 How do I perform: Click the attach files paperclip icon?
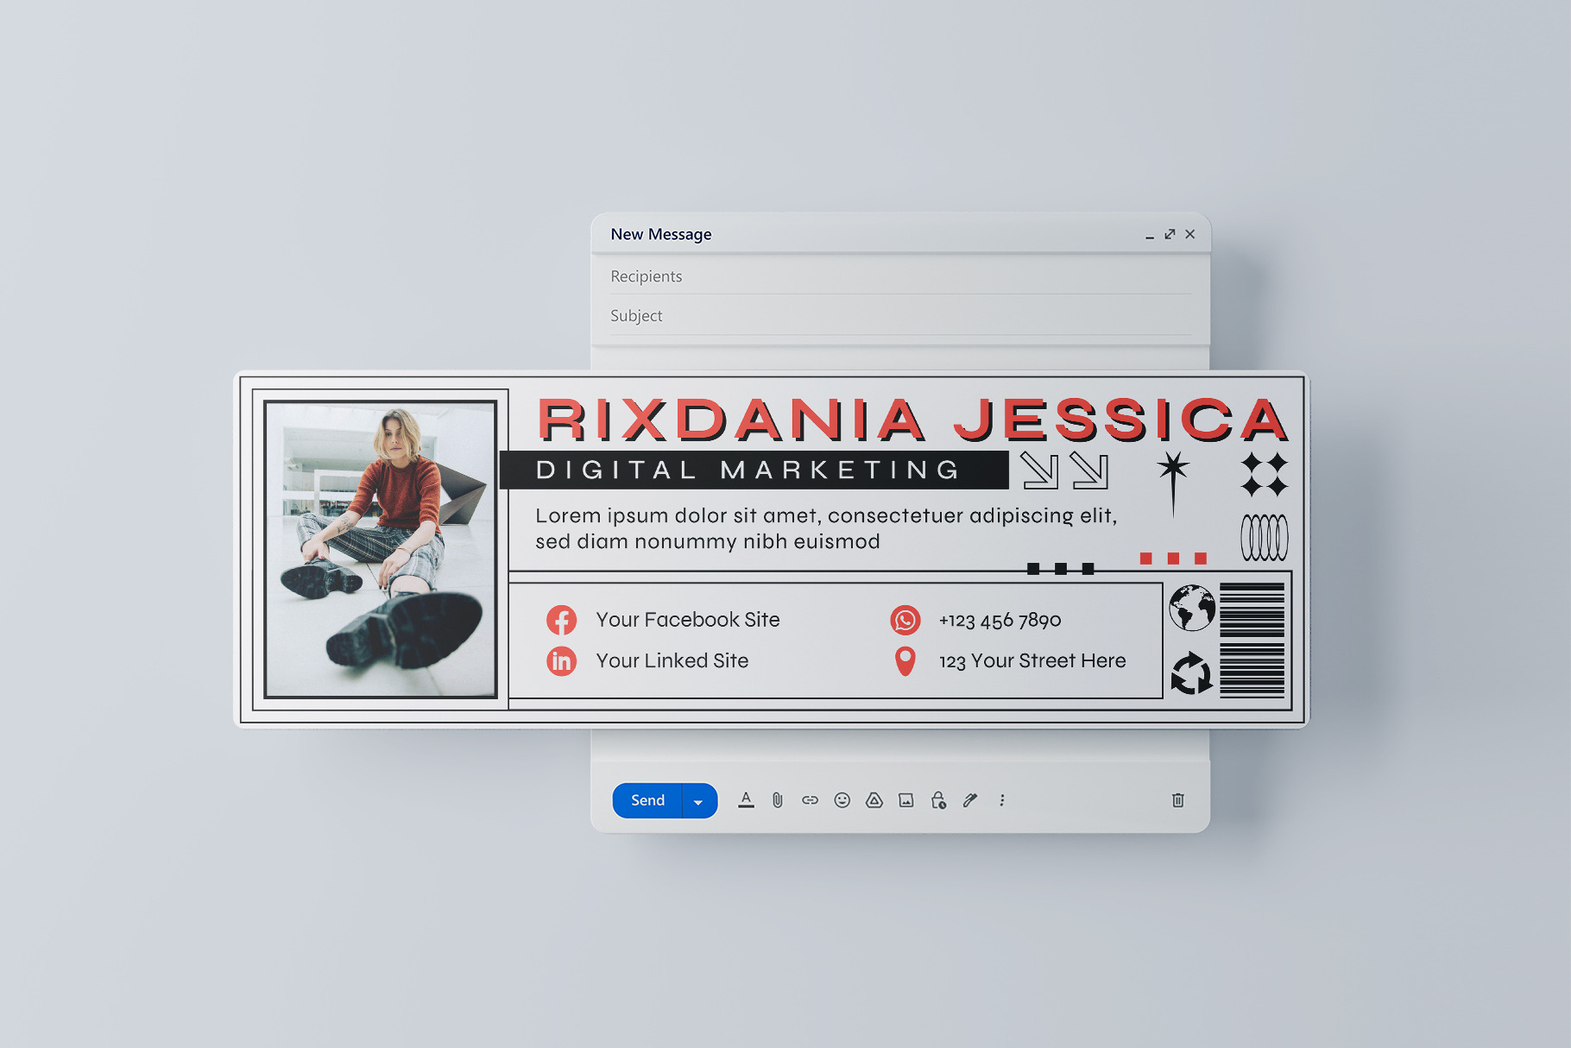pyautogui.click(x=778, y=800)
